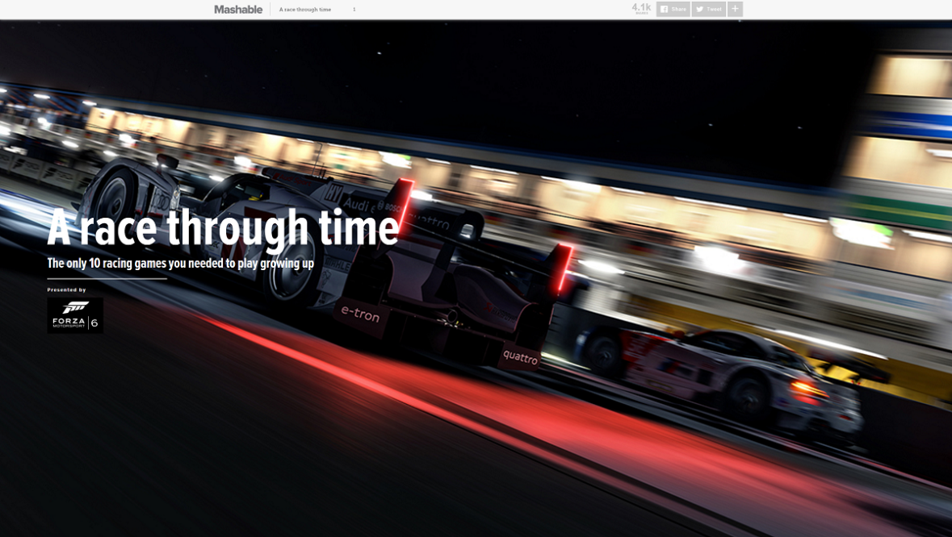The width and height of the screenshot is (952, 537).
Task: Click the 'quattro' decal on rear bumper
Action: (520, 356)
